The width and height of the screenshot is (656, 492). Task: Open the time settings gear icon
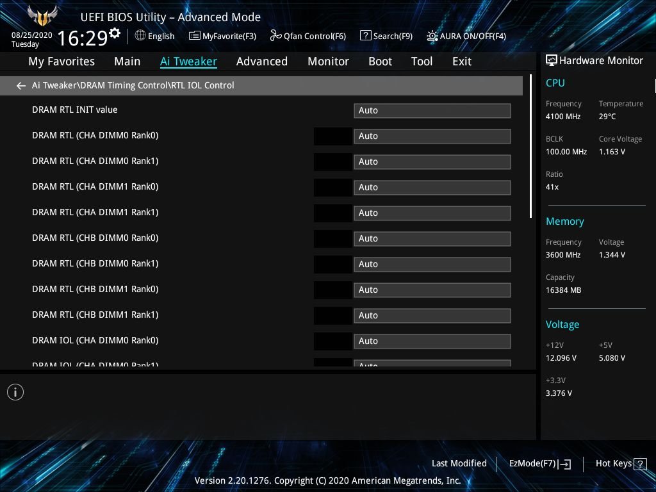[115, 33]
